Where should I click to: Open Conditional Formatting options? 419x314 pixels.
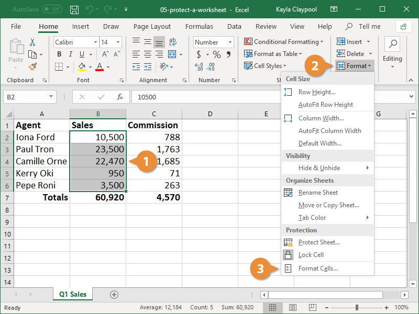point(283,41)
